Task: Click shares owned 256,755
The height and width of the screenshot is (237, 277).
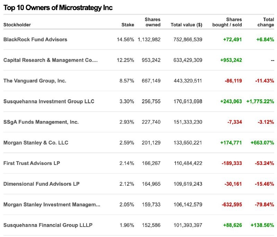Action: tap(151, 101)
